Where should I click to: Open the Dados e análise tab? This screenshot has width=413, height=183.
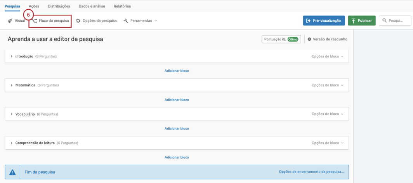click(92, 6)
